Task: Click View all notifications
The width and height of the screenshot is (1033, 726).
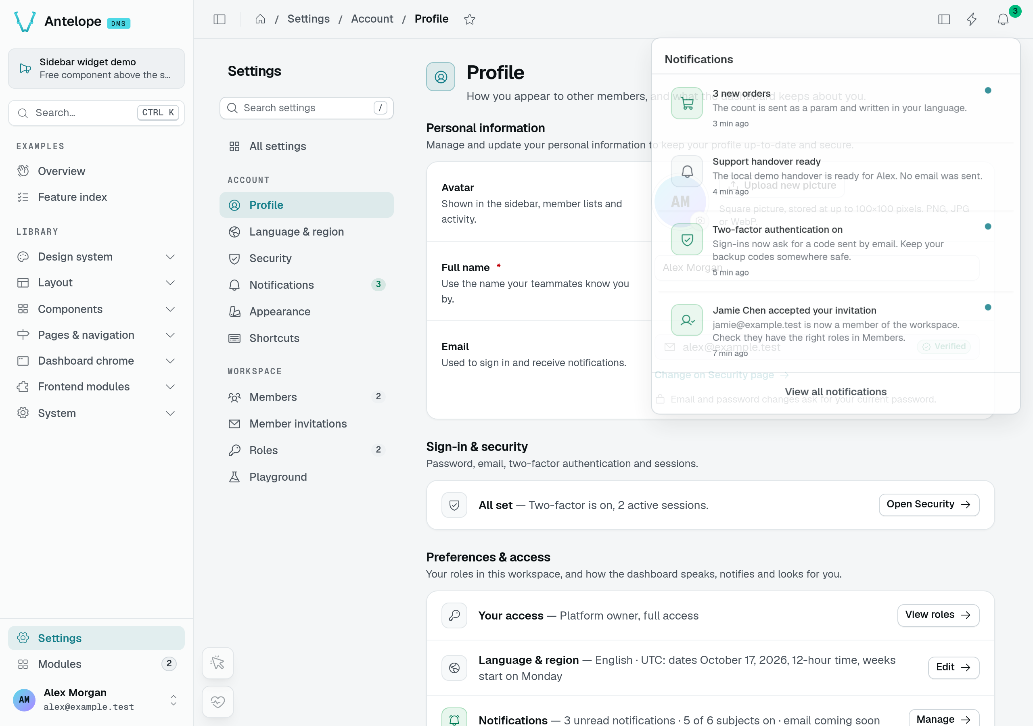Action: coord(836,391)
